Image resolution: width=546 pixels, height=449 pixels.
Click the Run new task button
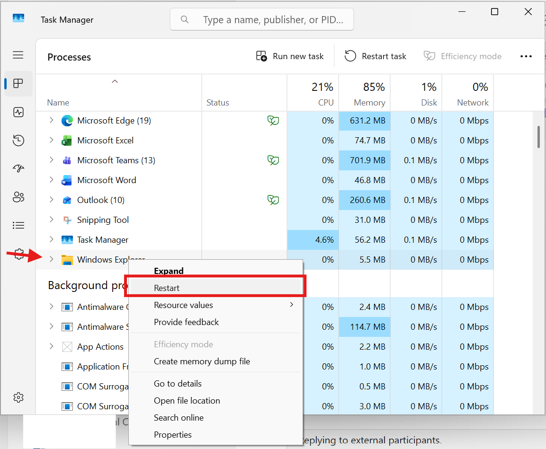pyautogui.click(x=290, y=56)
